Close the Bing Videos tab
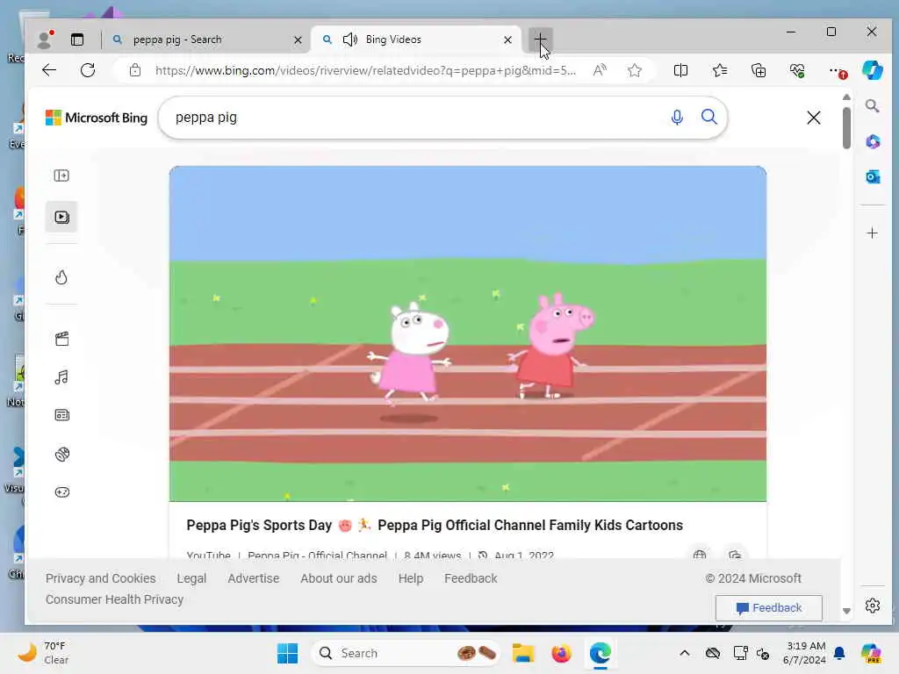Screen dimensions: 899x674 pos(507,39)
